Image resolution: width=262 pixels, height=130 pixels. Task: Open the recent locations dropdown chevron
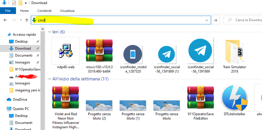(21, 20)
